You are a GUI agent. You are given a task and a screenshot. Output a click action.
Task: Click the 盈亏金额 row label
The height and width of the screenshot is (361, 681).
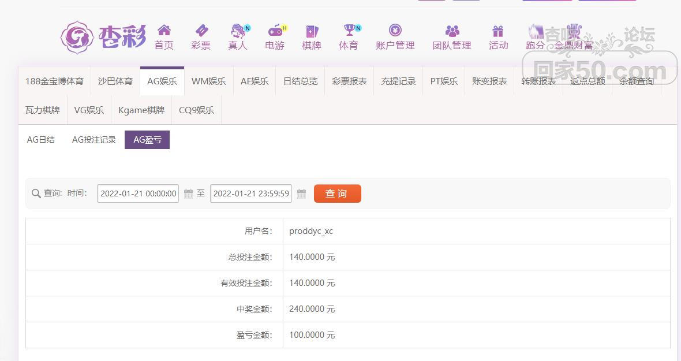point(255,335)
